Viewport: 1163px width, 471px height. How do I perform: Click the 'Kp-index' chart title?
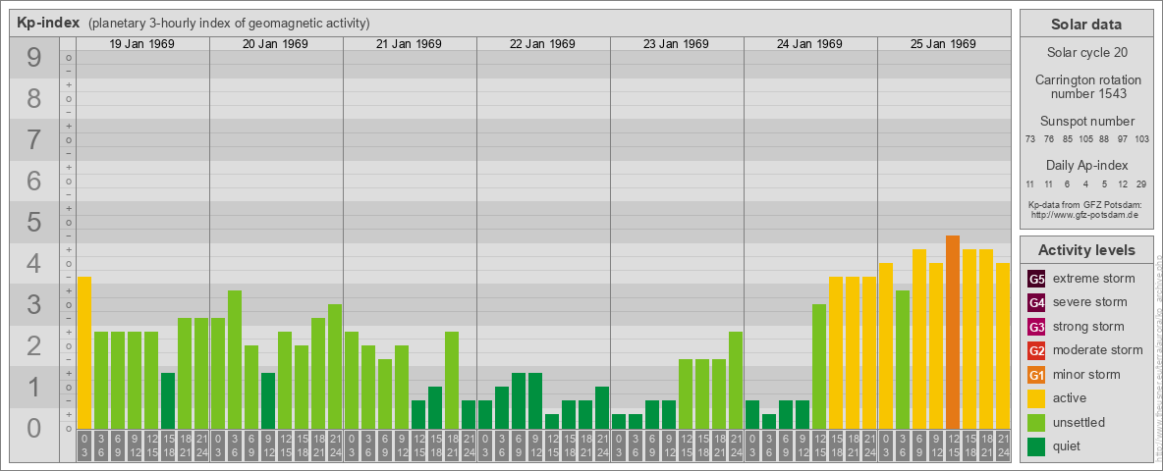click(x=47, y=23)
